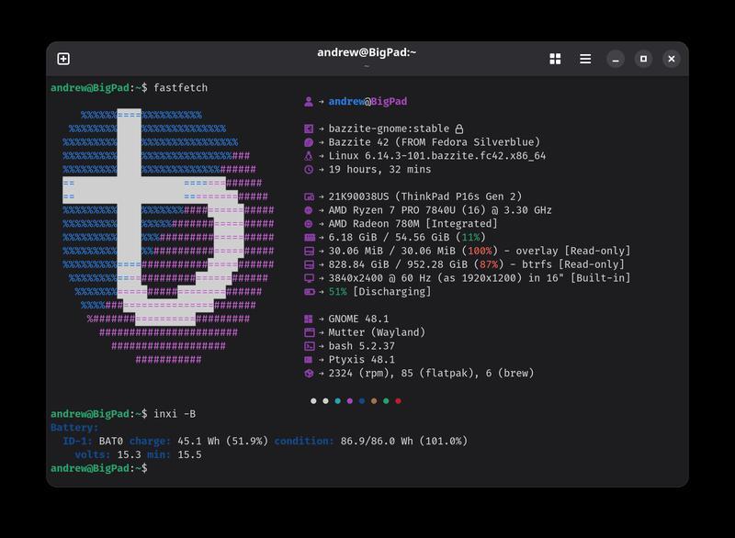Open a new terminal tab

point(63,59)
